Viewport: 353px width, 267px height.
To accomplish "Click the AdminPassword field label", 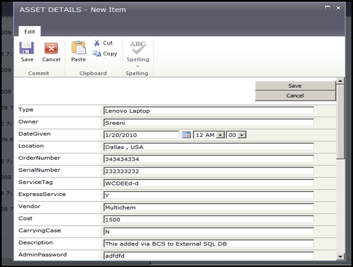I will coord(42,254).
